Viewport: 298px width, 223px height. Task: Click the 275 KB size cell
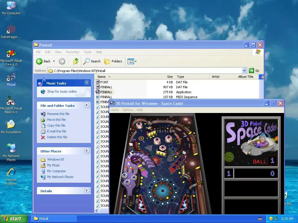[x=168, y=92]
